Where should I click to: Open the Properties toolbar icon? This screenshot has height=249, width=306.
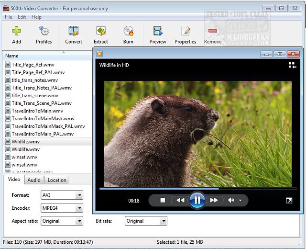click(185, 32)
